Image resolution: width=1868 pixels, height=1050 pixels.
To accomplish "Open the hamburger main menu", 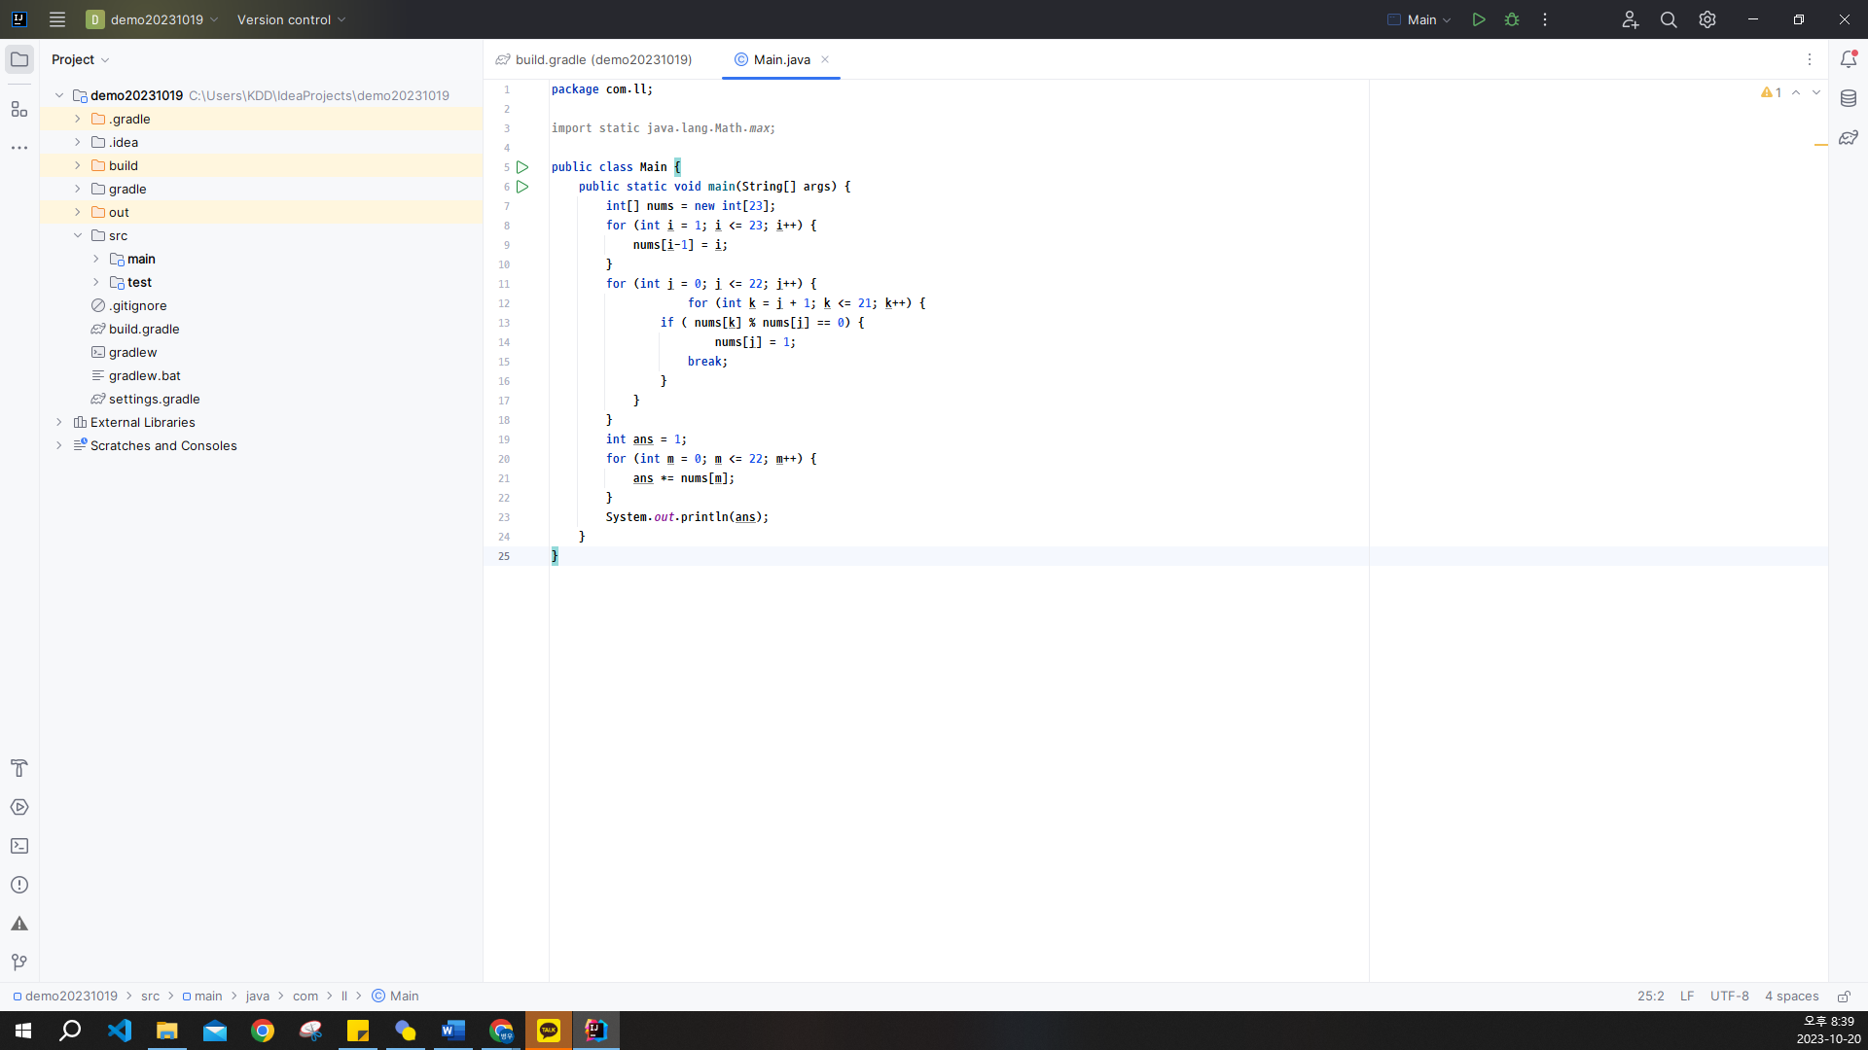I will coord(57,19).
